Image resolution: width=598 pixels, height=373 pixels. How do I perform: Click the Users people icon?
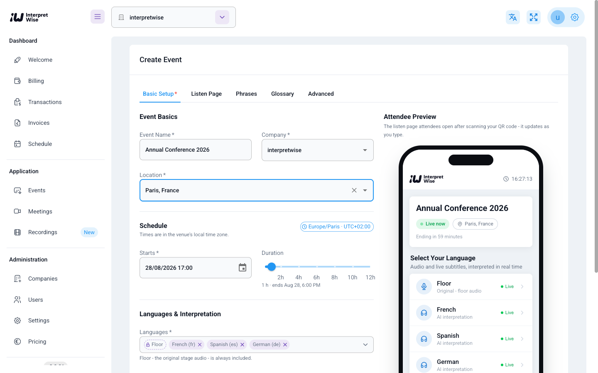[17, 300]
